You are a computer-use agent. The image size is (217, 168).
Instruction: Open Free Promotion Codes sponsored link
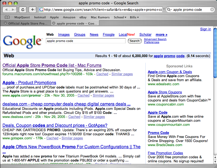[x=165, y=153]
